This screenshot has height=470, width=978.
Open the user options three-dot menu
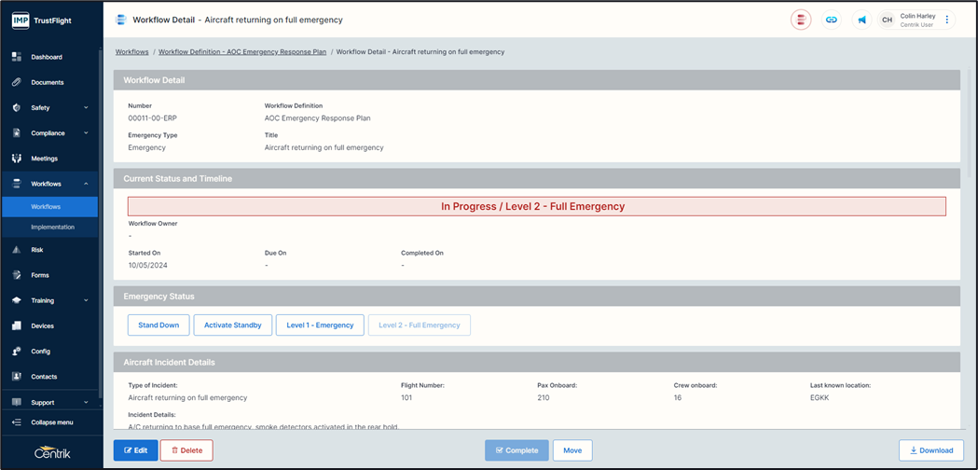pos(947,20)
